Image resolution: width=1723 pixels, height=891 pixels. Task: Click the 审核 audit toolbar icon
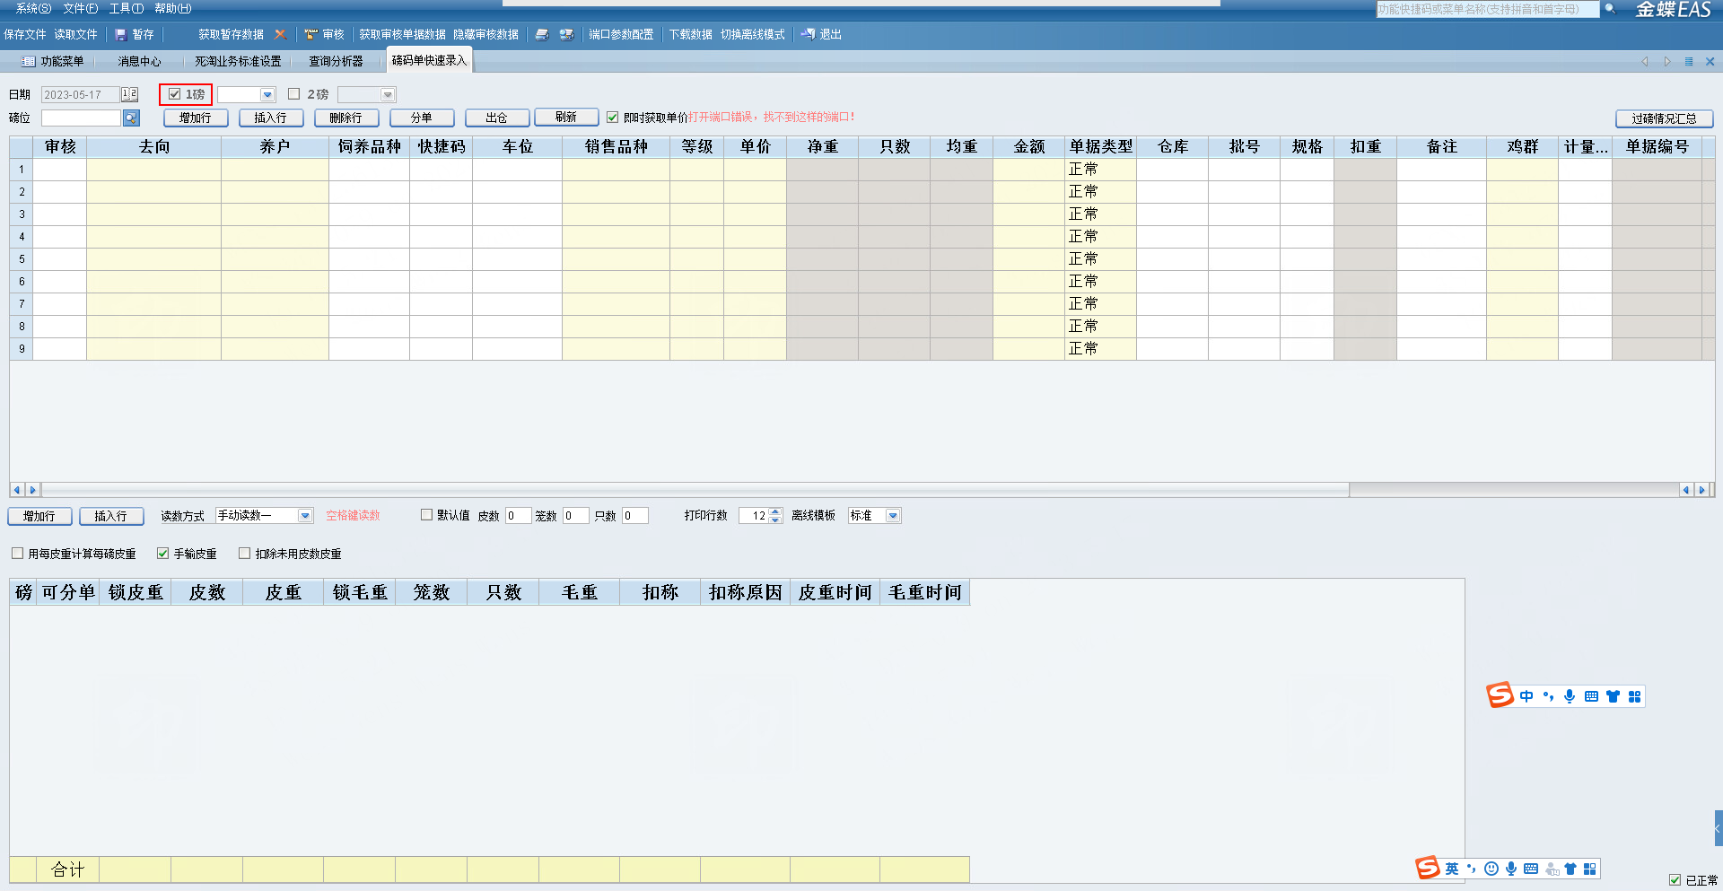click(311, 35)
